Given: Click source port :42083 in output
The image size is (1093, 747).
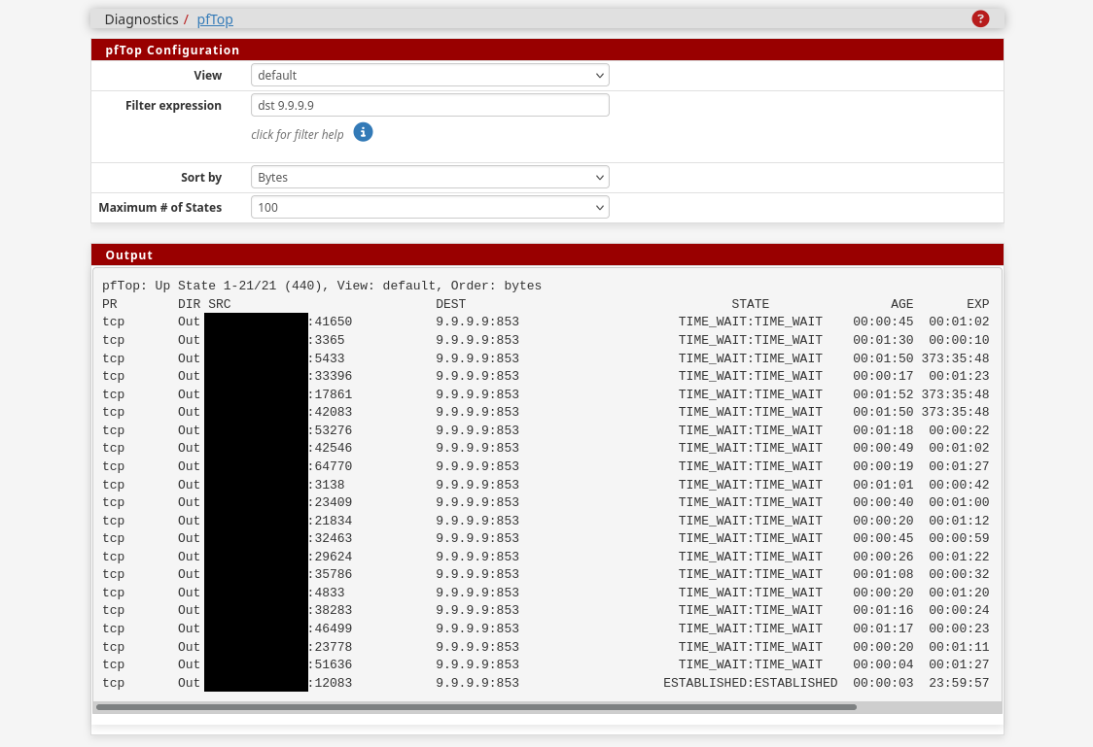Looking at the screenshot, I should click(x=331, y=412).
